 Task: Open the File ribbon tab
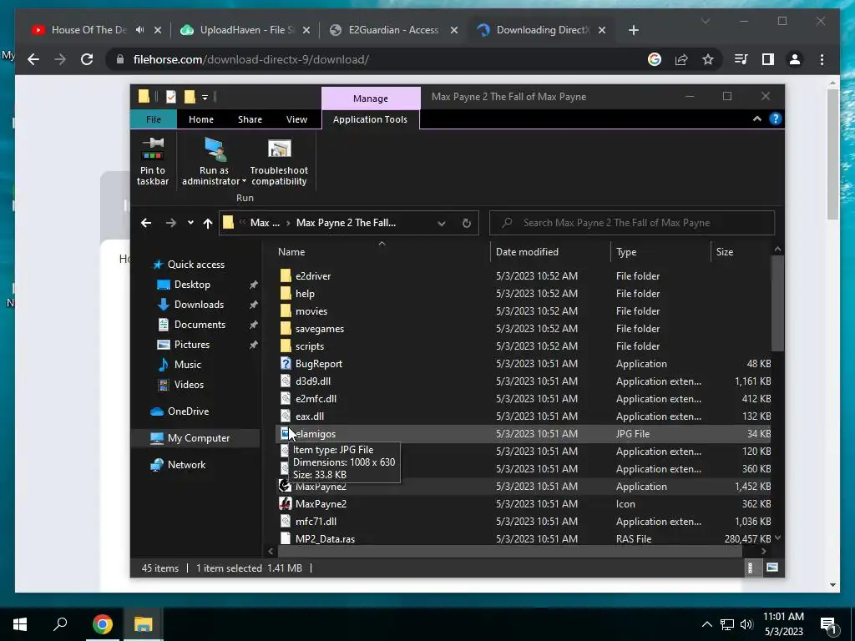154,119
